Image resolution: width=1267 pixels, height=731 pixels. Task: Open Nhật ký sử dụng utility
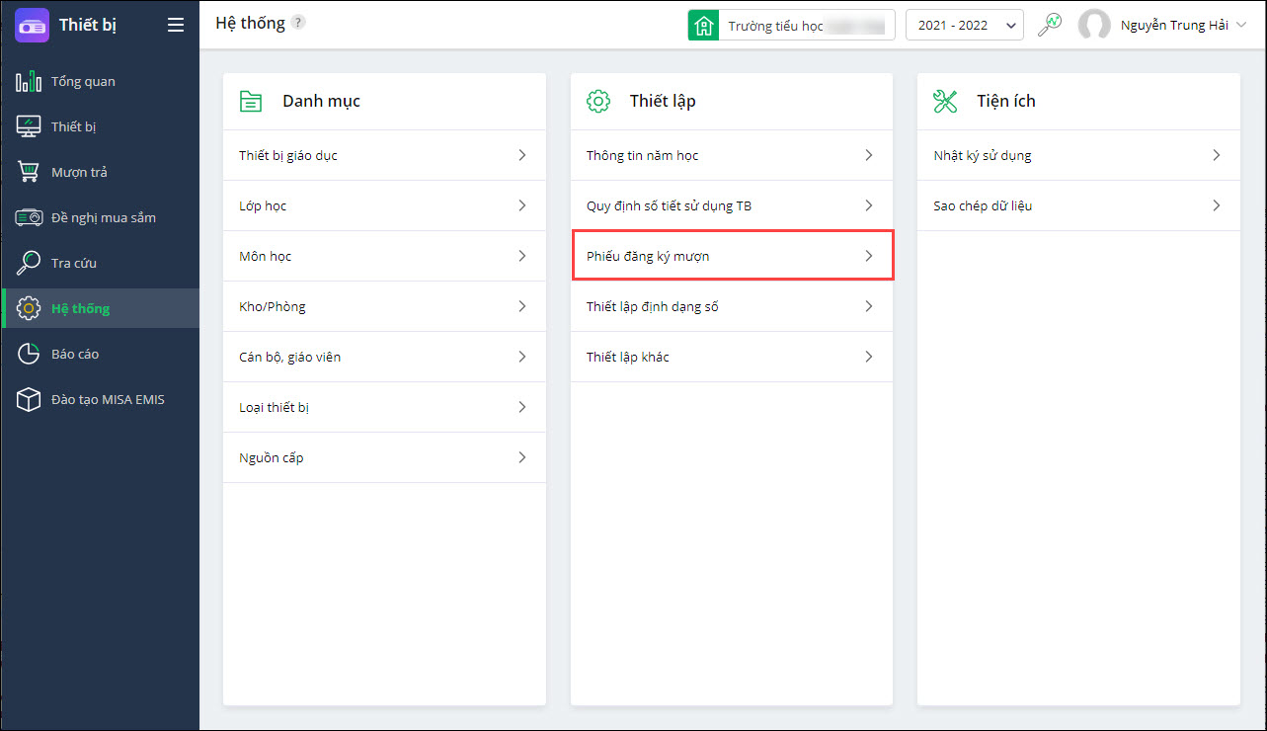tap(1077, 155)
